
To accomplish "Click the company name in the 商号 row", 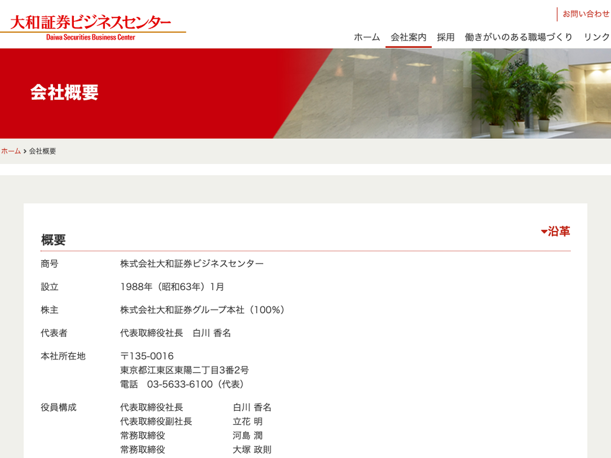I will [x=191, y=264].
